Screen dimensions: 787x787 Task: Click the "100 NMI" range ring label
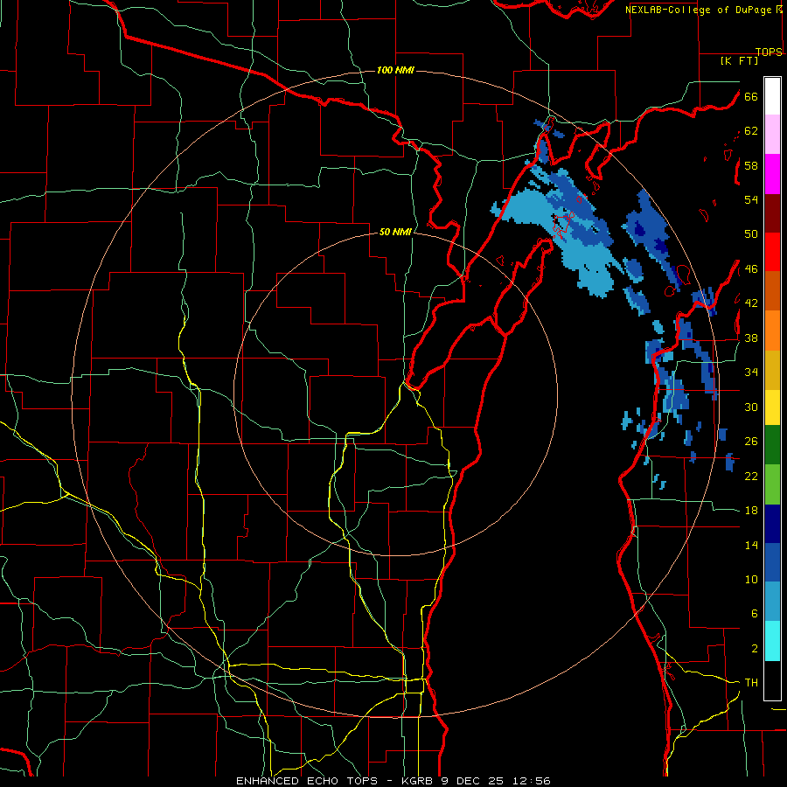395,70
